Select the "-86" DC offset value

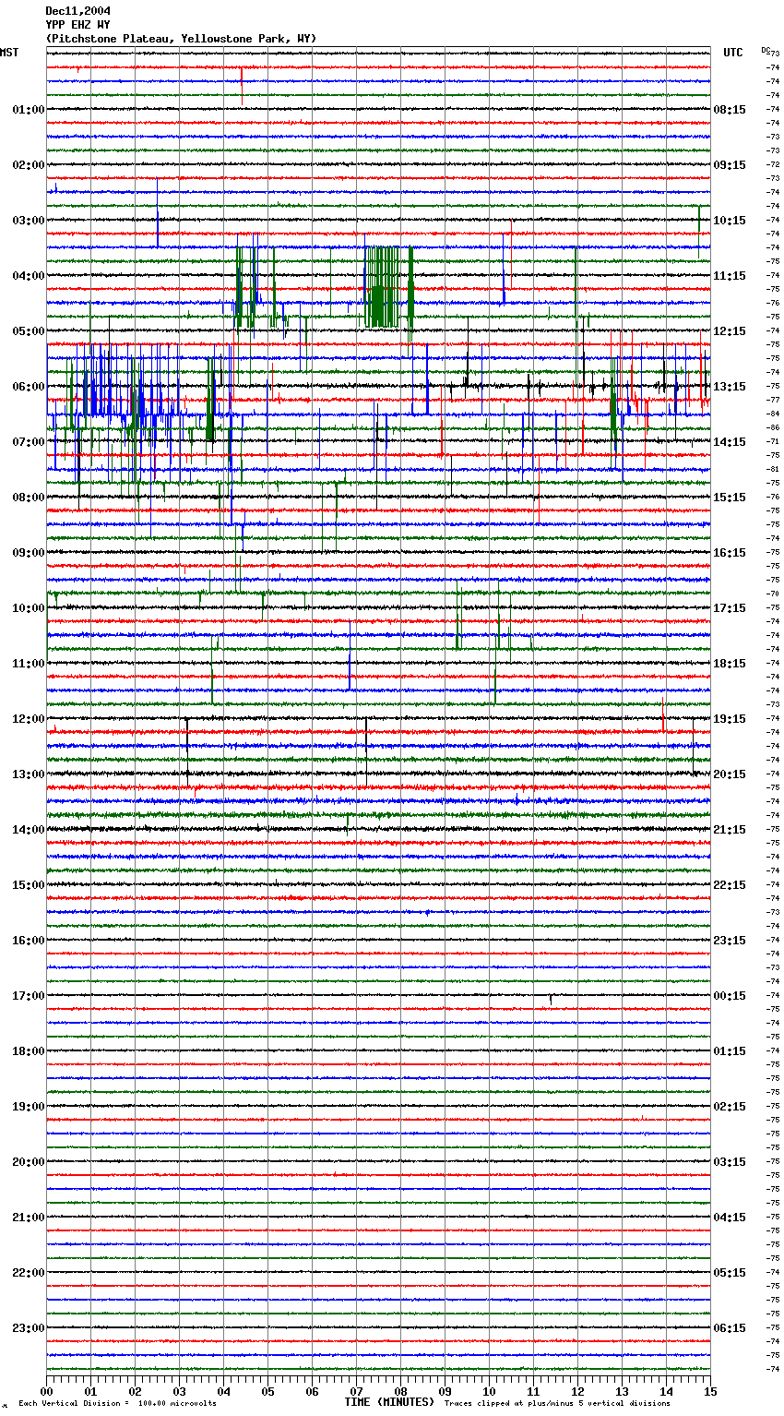pos(774,427)
